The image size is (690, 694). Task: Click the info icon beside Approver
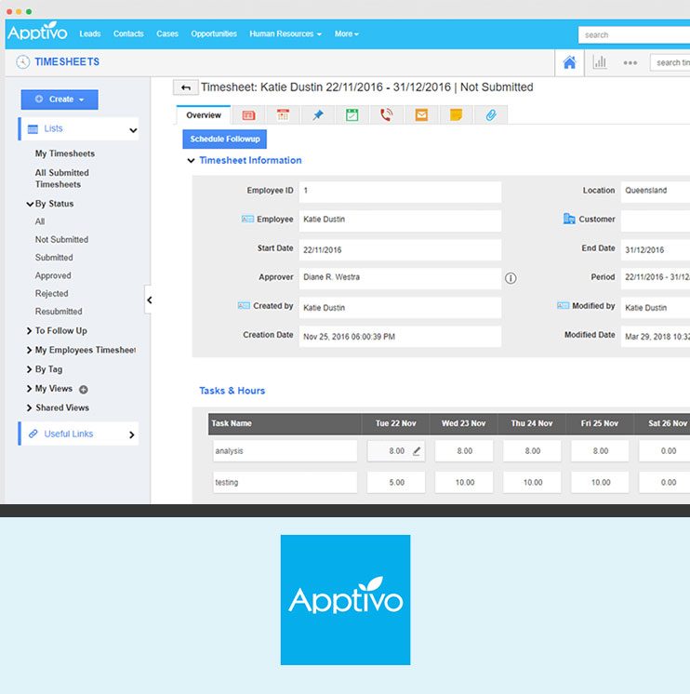pos(511,278)
